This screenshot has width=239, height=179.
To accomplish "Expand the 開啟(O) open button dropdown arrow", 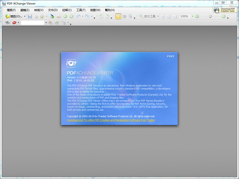I will click(x=25, y=16).
